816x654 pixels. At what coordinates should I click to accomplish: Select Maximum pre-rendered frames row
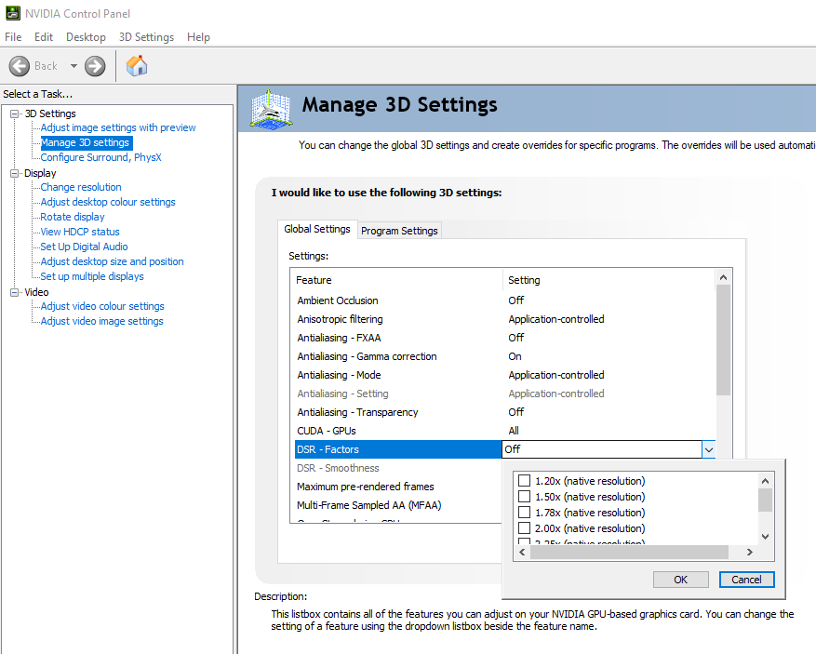coord(397,487)
